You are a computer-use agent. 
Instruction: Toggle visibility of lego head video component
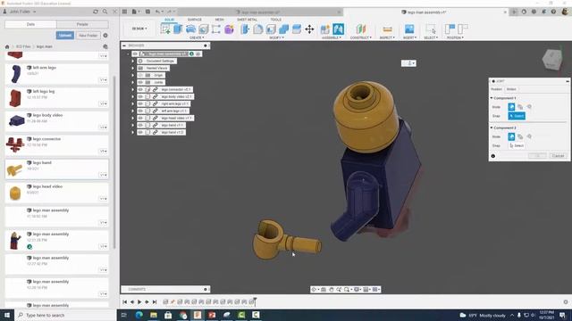(x=140, y=118)
